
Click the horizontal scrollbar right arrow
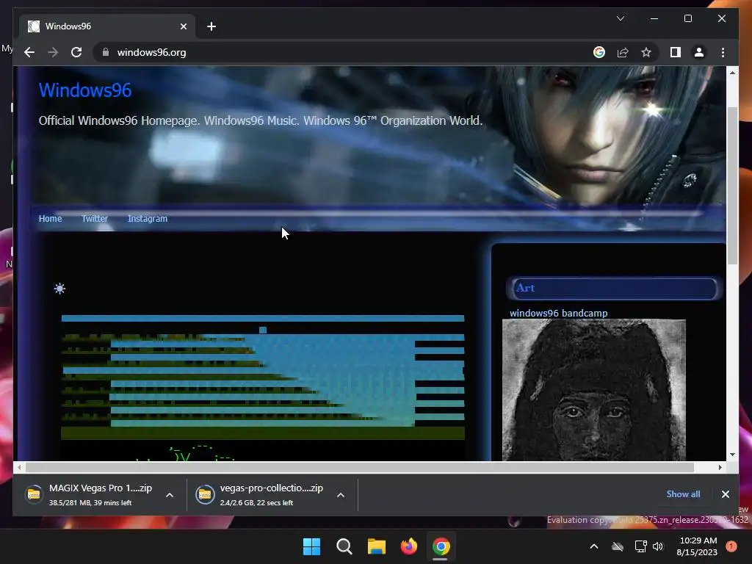(720, 467)
